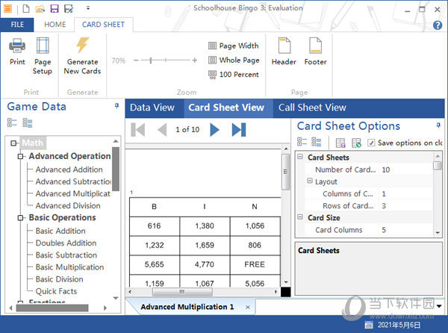This screenshot has width=448, height=333.
Task: Go to the next card sheet page
Action: tap(214, 130)
